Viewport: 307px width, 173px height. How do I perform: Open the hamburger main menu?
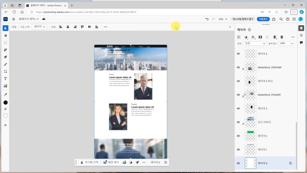click(13, 19)
